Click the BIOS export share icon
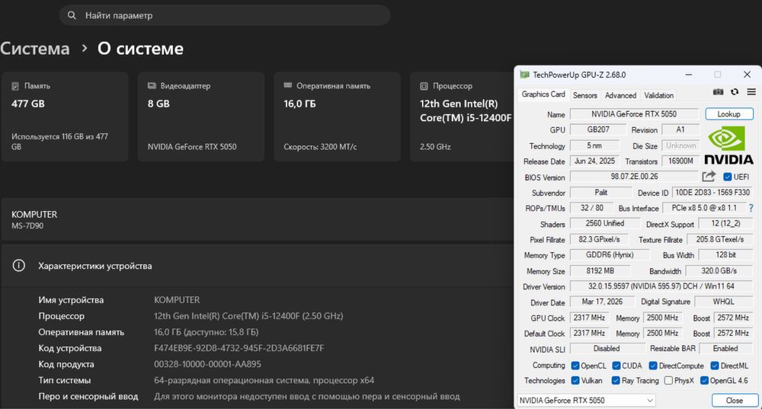This screenshot has width=762, height=409. (709, 177)
